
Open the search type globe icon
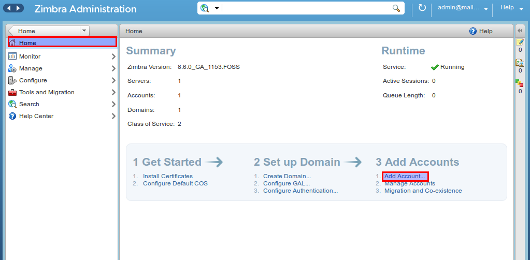tap(205, 8)
